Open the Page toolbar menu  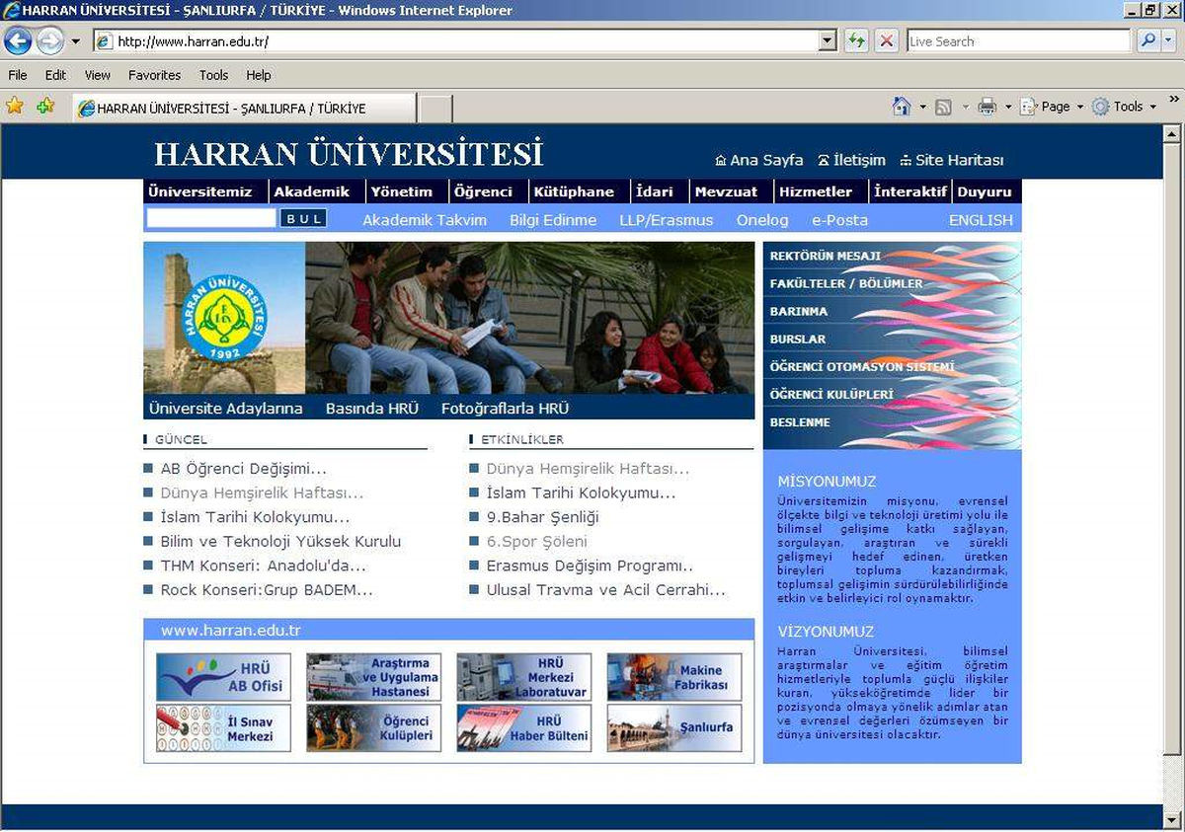click(1052, 107)
